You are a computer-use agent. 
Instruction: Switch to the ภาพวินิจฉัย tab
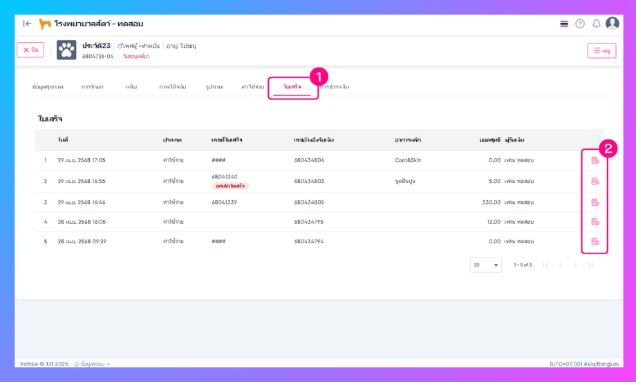pyautogui.click(x=172, y=86)
